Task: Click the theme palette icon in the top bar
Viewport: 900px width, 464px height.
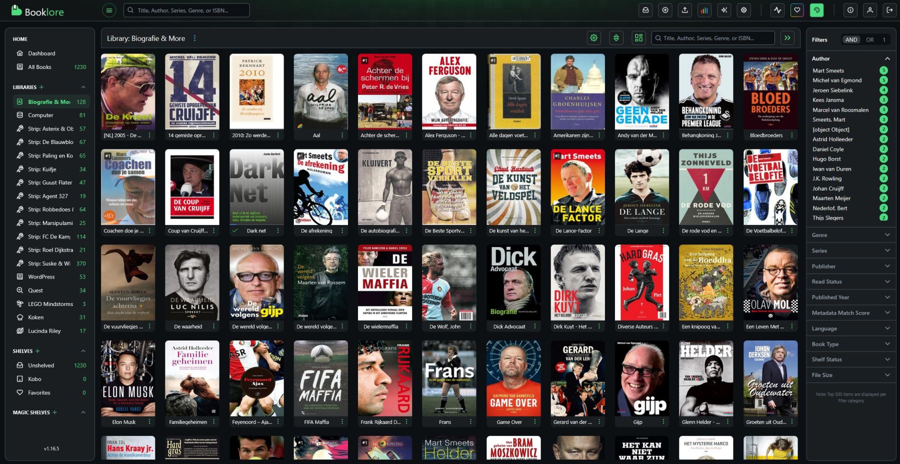Action: click(816, 10)
